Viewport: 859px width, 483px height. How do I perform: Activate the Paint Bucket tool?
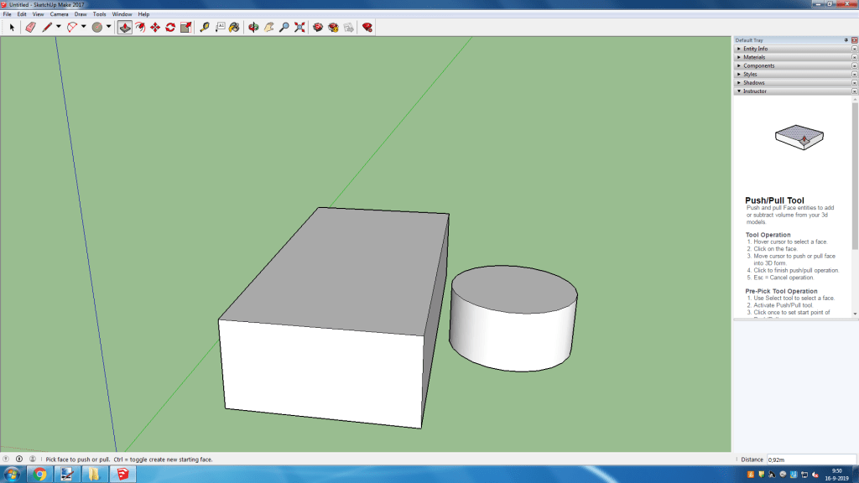(234, 27)
